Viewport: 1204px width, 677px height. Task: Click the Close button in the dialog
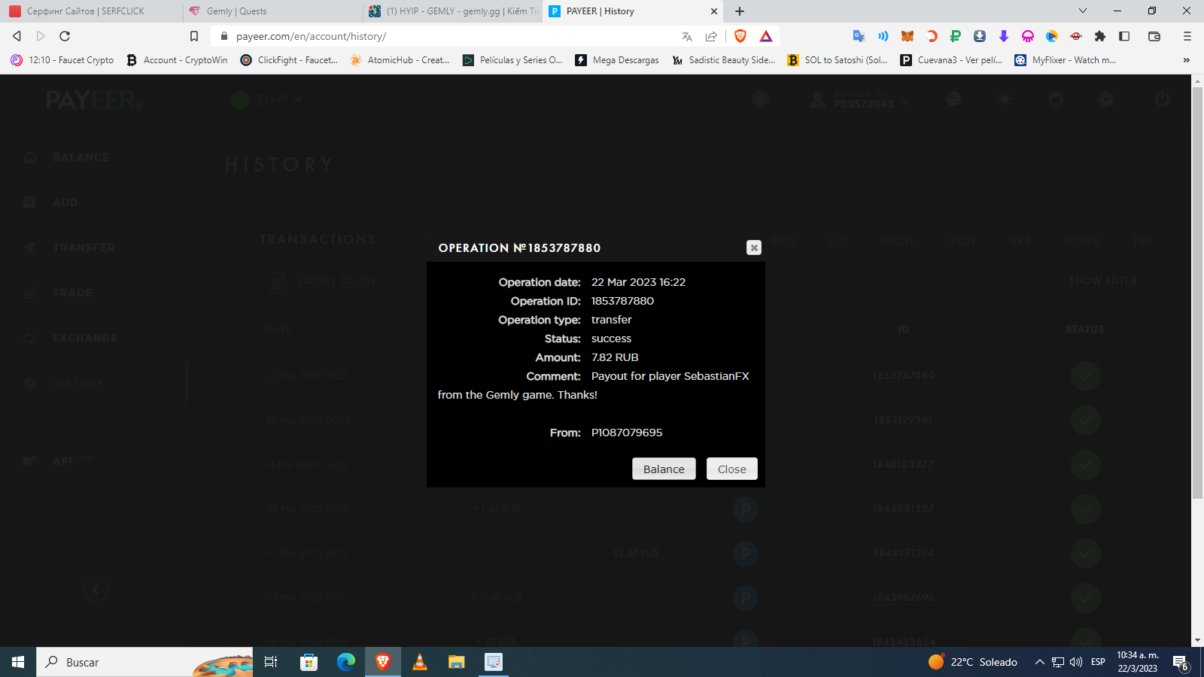point(731,469)
